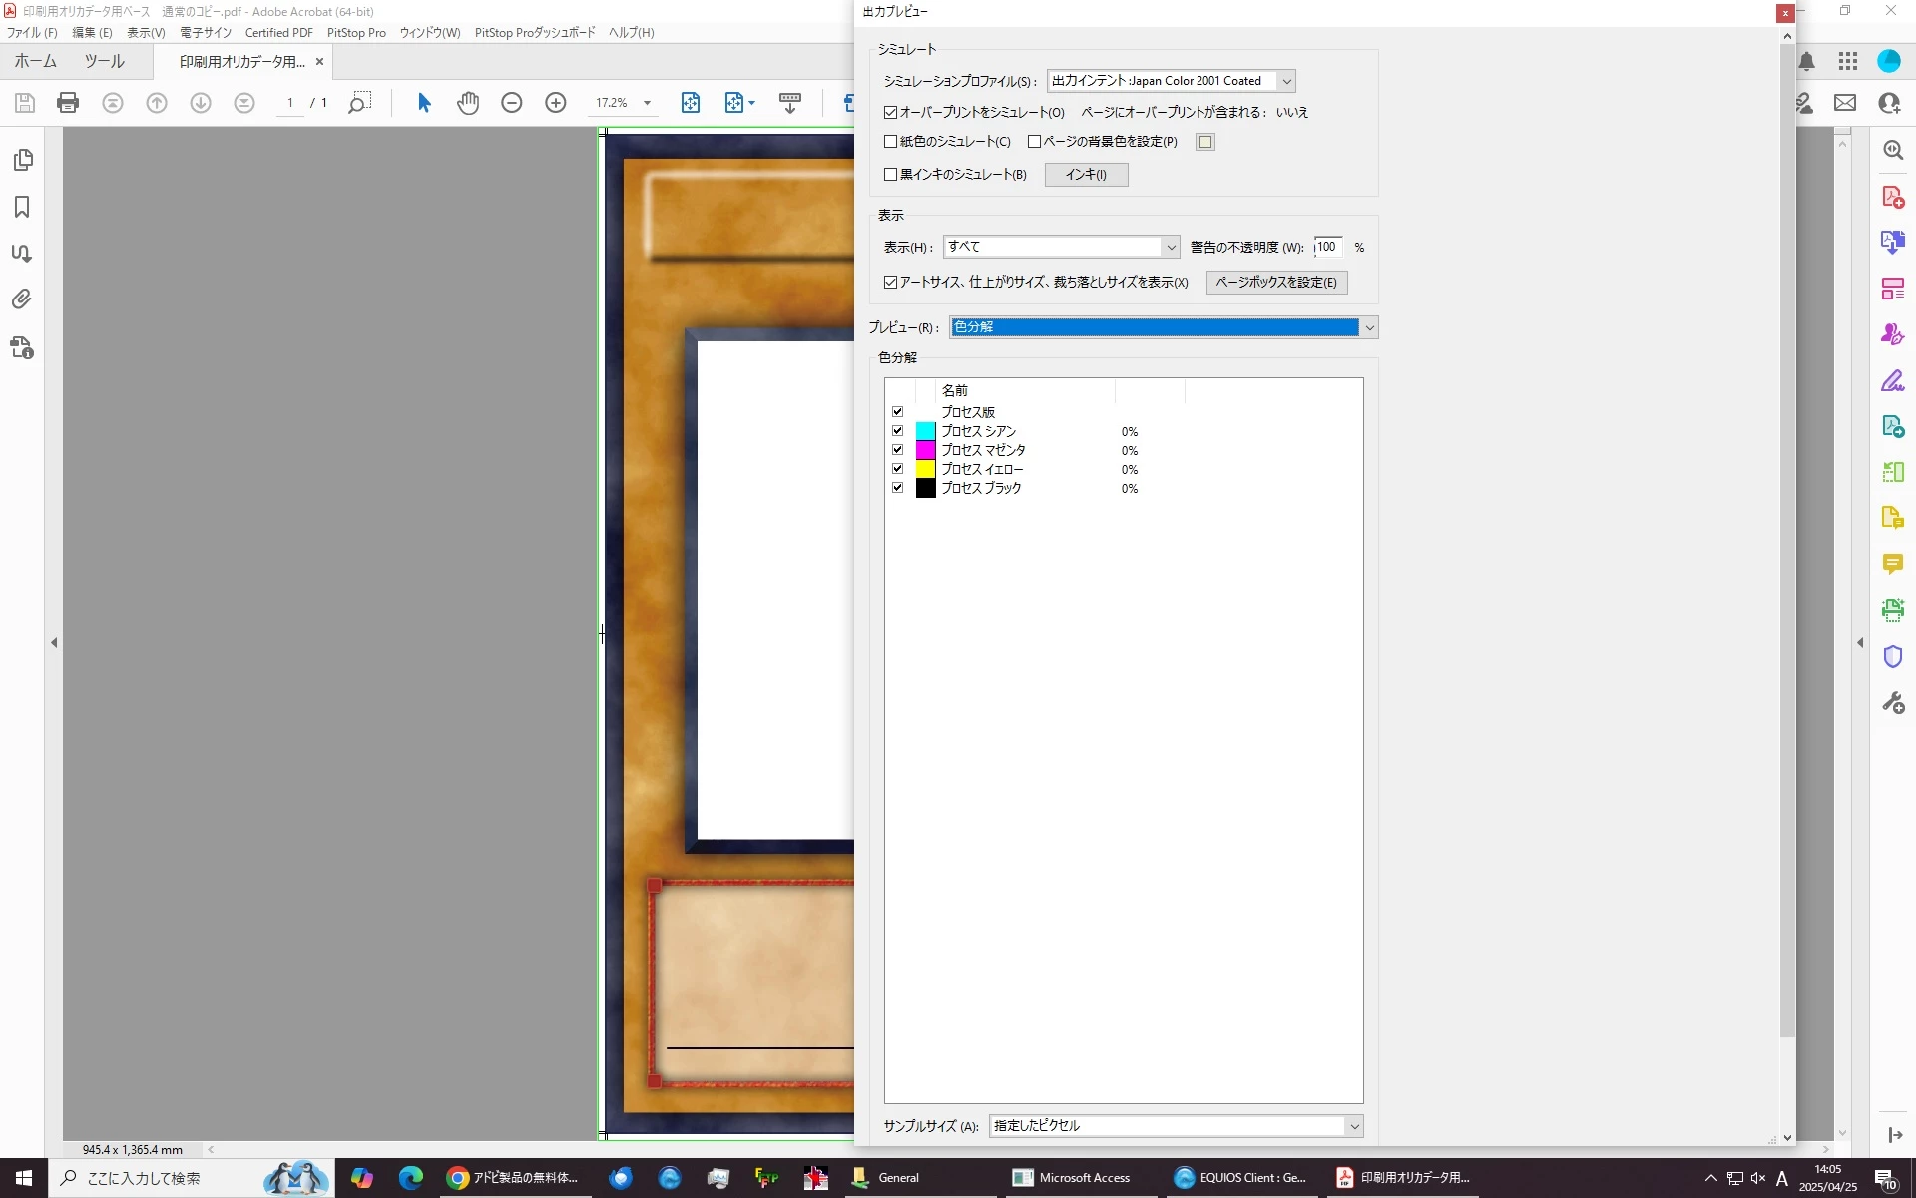Open the comment tool in right sidebar
The width and height of the screenshot is (1916, 1198).
pos(1892,564)
